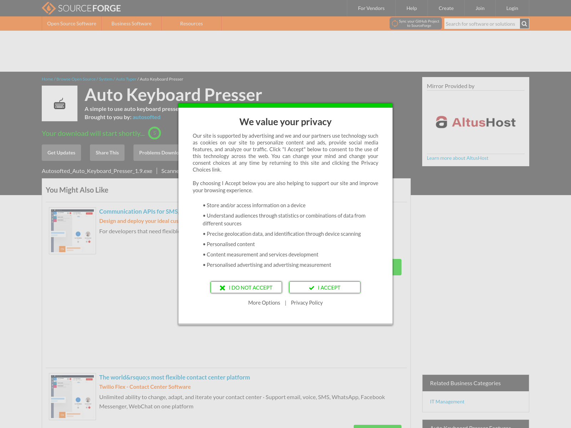Viewport: 571px width, 428px height.
Task: Open More Options in privacy dialog
Action: click(x=264, y=303)
